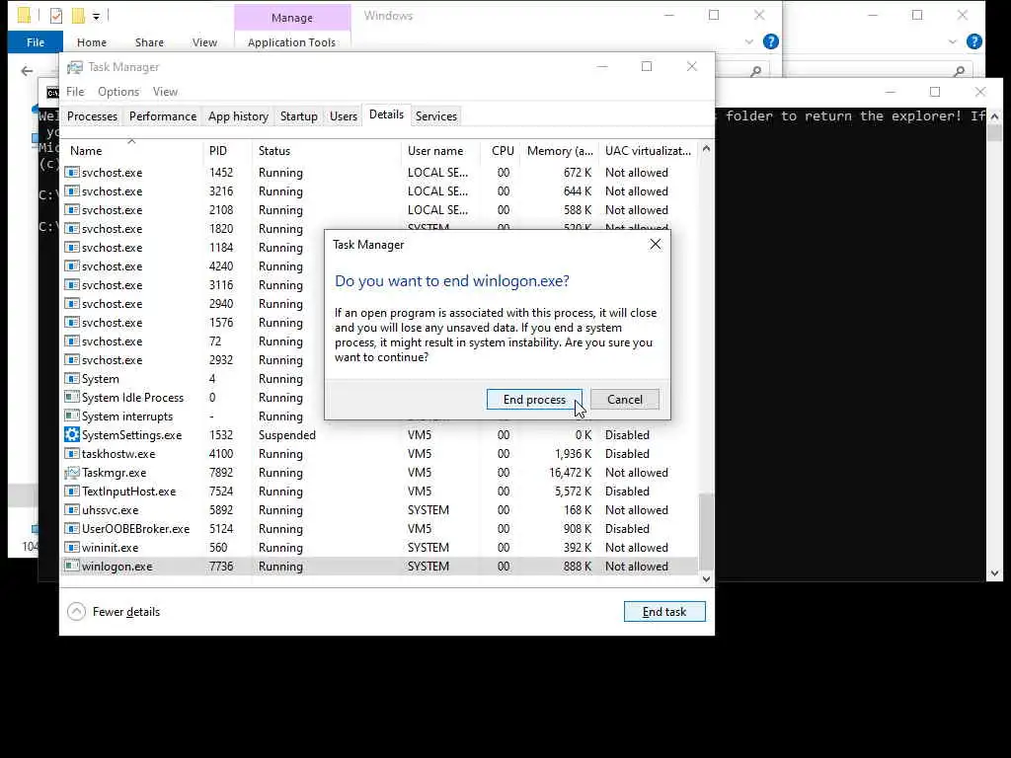The height and width of the screenshot is (758, 1011).
Task: Click the System process icon
Action: [72, 378]
